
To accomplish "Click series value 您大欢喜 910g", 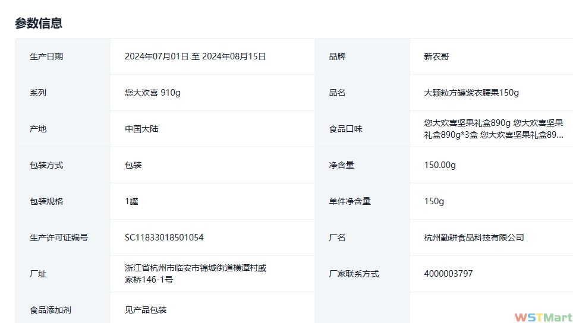I will tap(153, 93).
